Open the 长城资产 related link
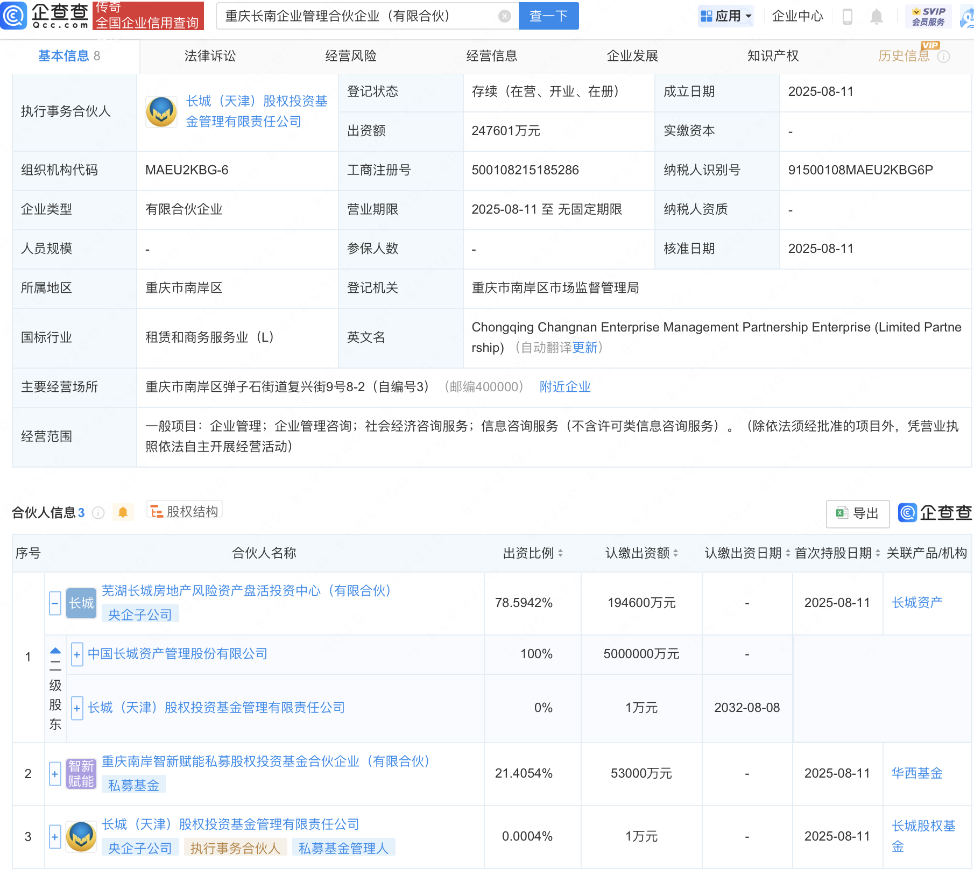The width and height of the screenshot is (974, 875). pyautogui.click(x=917, y=603)
